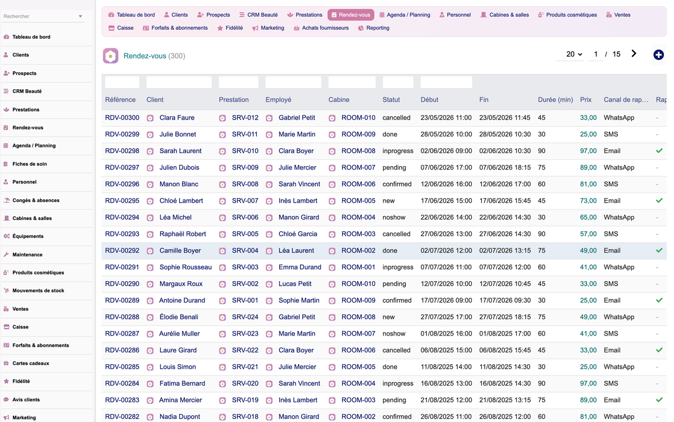Click the Statut filter field
Viewport: 674px width, 422px height.
pos(398,82)
